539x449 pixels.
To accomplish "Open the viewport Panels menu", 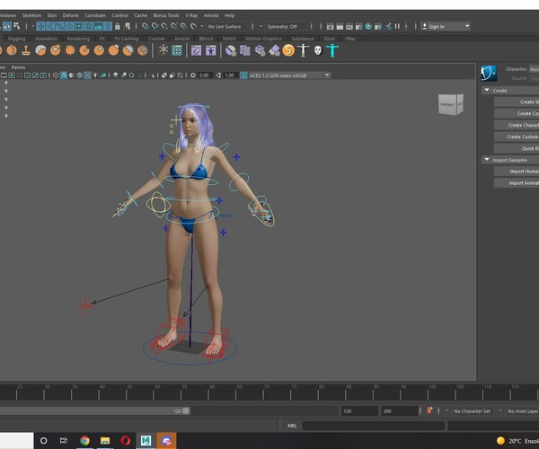I will pos(18,67).
